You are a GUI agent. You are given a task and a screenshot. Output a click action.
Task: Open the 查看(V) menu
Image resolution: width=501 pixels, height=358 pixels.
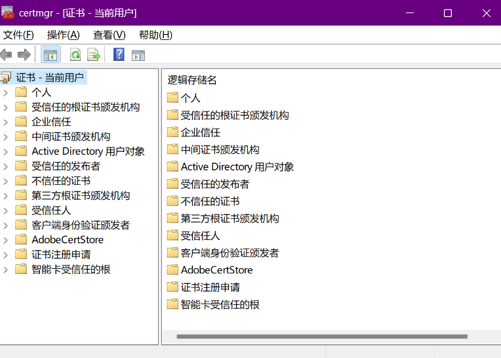(x=109, y=35)
